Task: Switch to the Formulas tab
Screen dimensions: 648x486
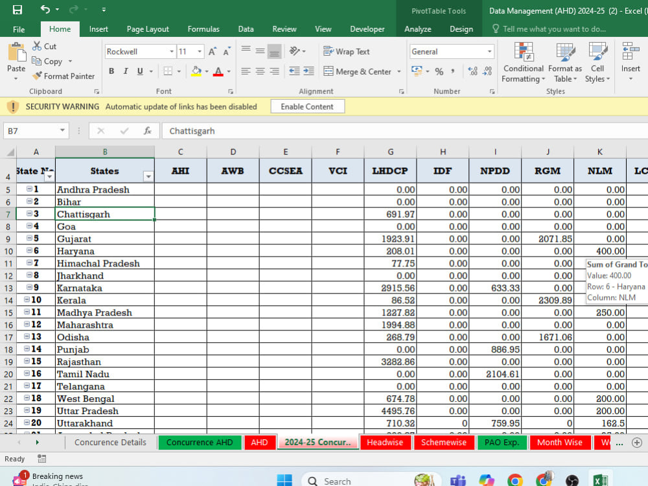Action: click(x=203, y=29)
